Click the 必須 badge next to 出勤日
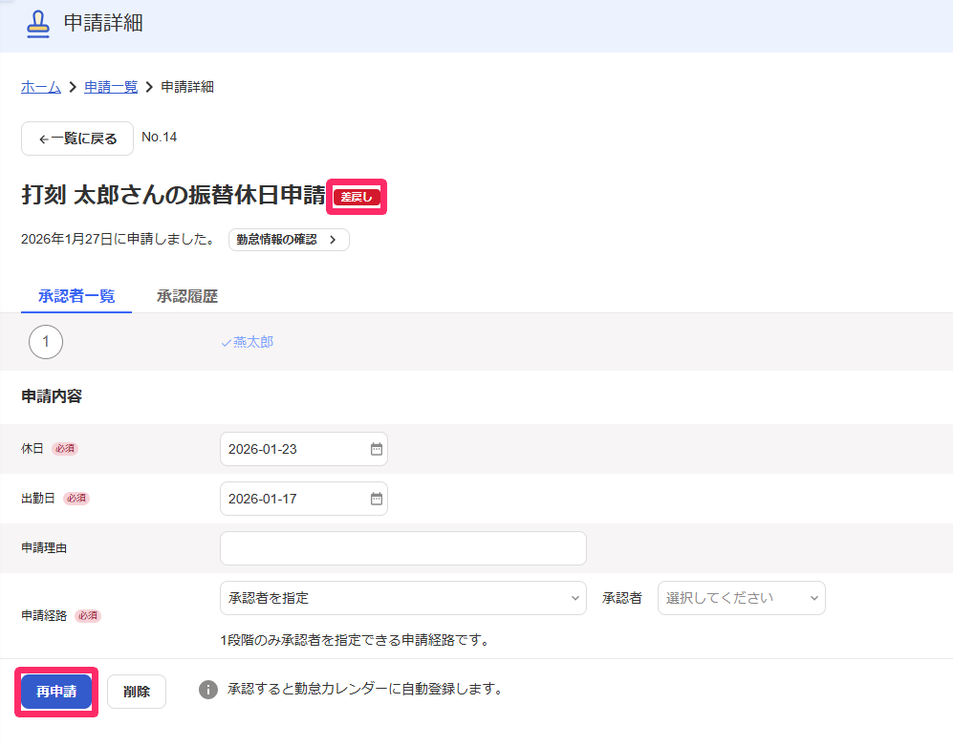Viewport: 953px width, 747px height. [x=76, y=499]
